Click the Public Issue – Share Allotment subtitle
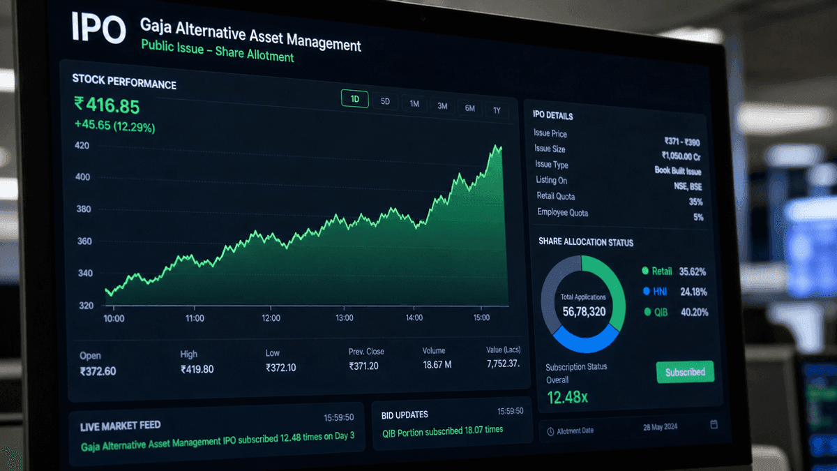The width and height of the screenshot is (837, 471). 217,50
